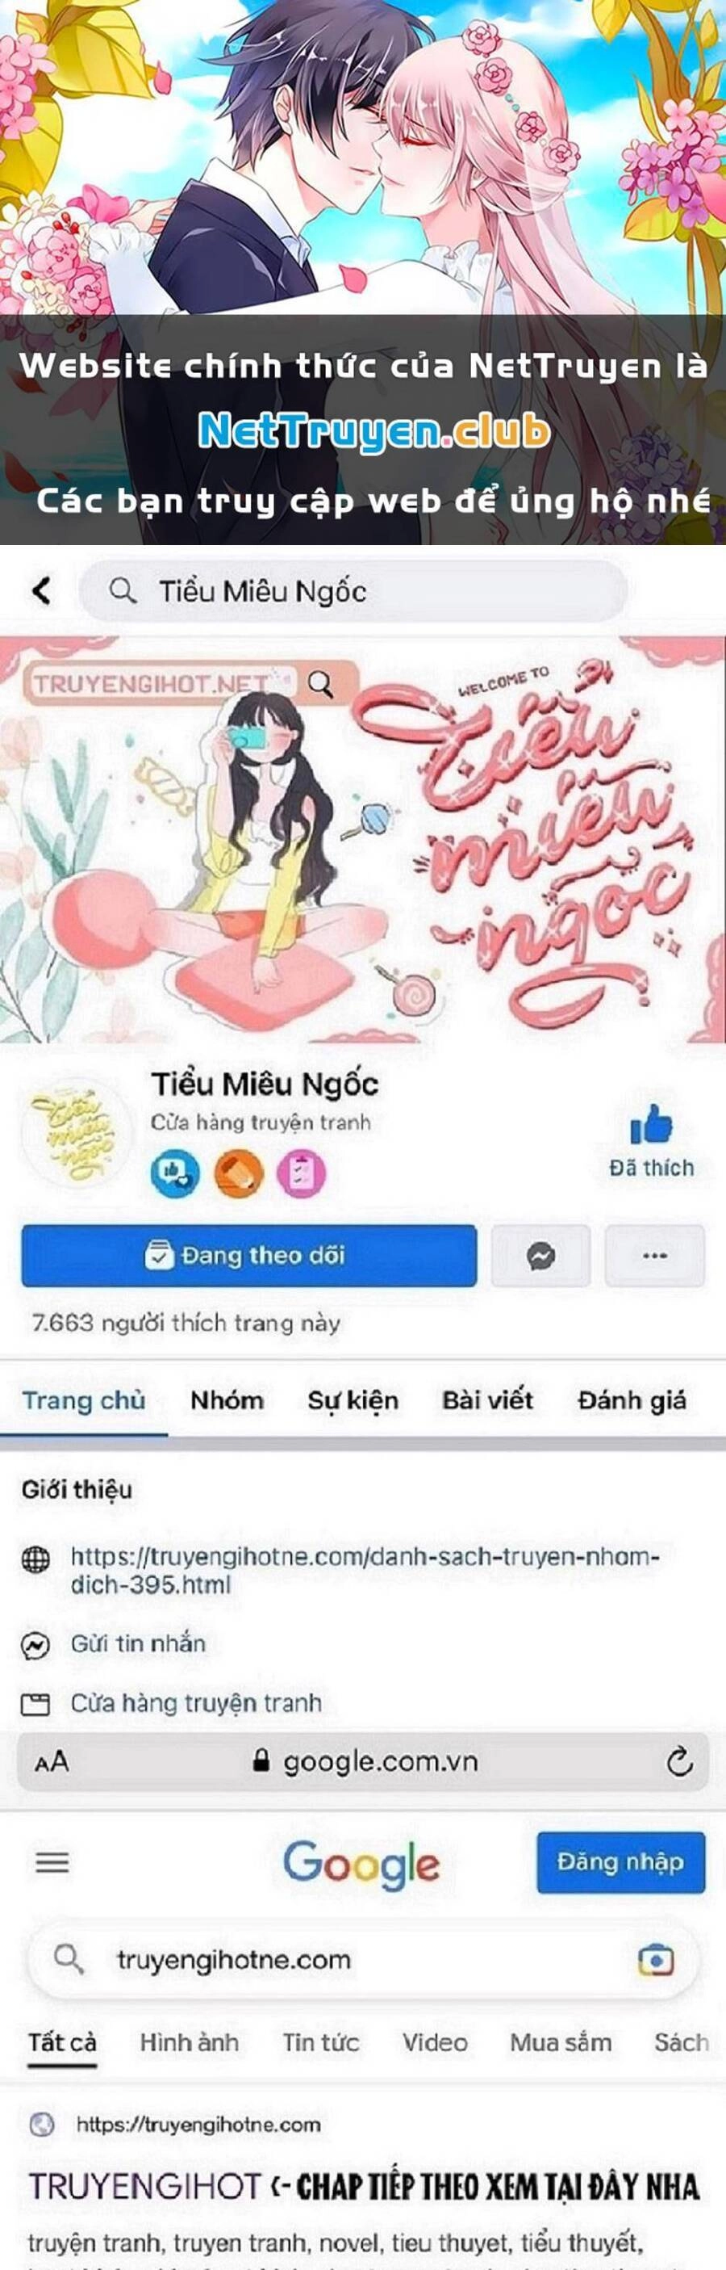
Task: Click the Đăng nhập button
Action: coord(620,1862)
